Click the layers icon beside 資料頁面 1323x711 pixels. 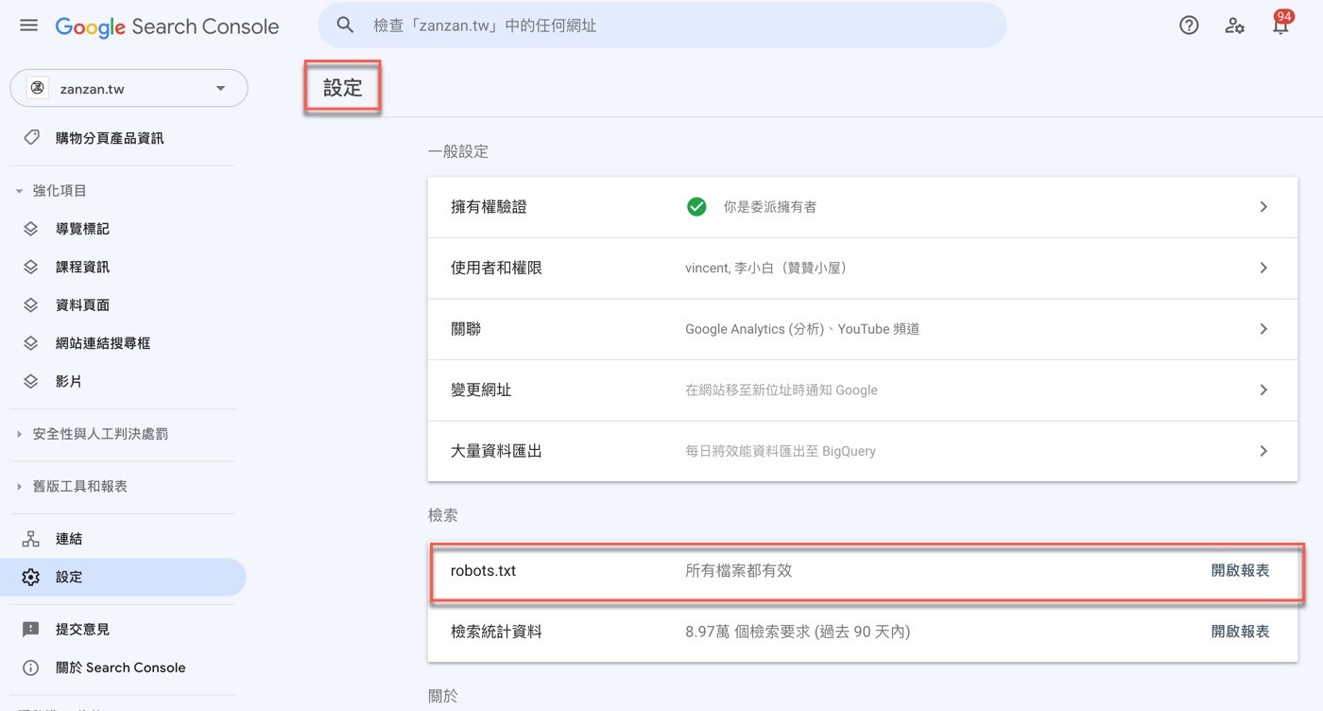(31, 305)
